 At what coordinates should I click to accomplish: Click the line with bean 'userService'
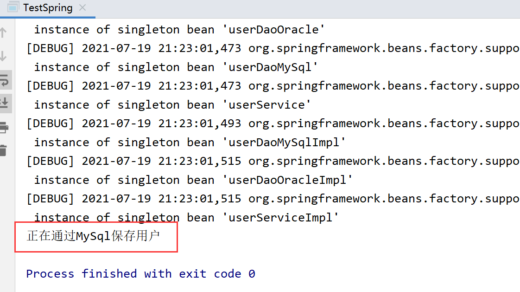(x=172, y=104)
